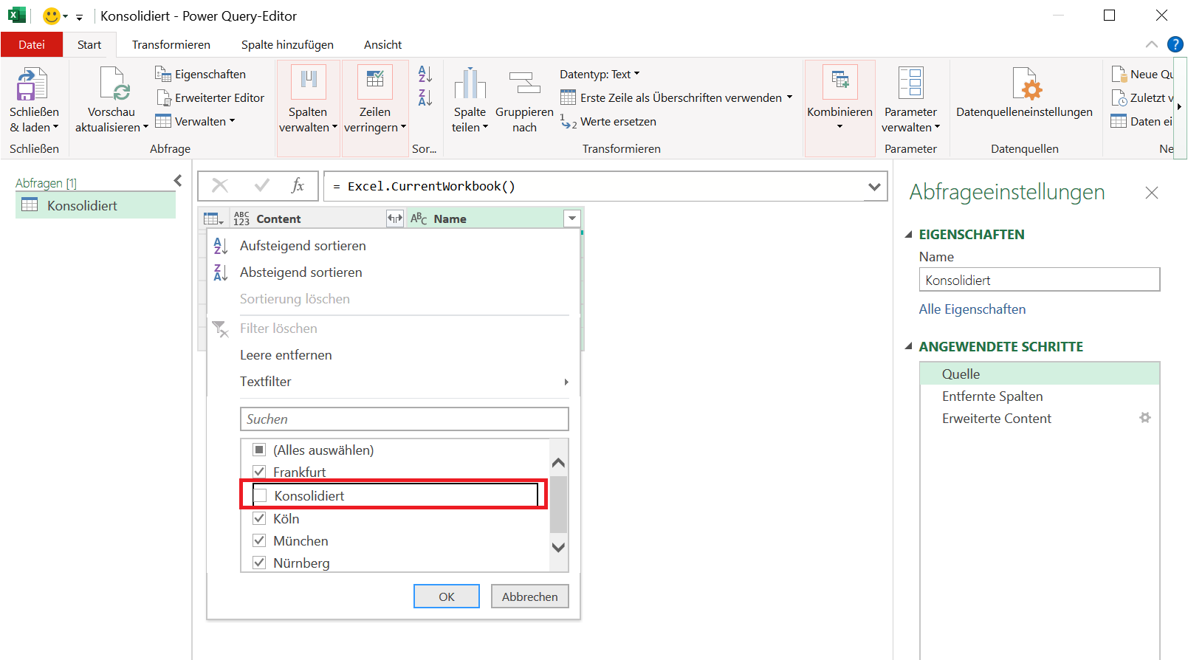The image size is (1188, 660).
Task: Switch to the Spalte hinzufügen tab
Action: 287,44
